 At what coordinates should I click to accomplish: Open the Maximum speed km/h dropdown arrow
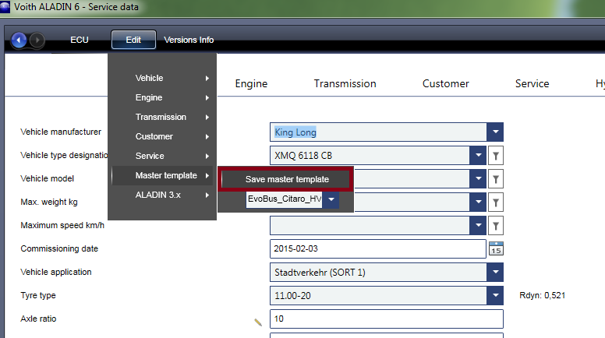pyautogui.click(x=478, y=226)
